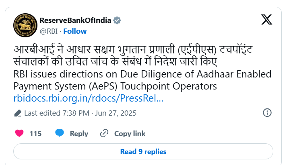Click the separator dot between @RBI and Follow
Image resolution: width=289 pixels, height=165 pixels.
click(60, 31)
